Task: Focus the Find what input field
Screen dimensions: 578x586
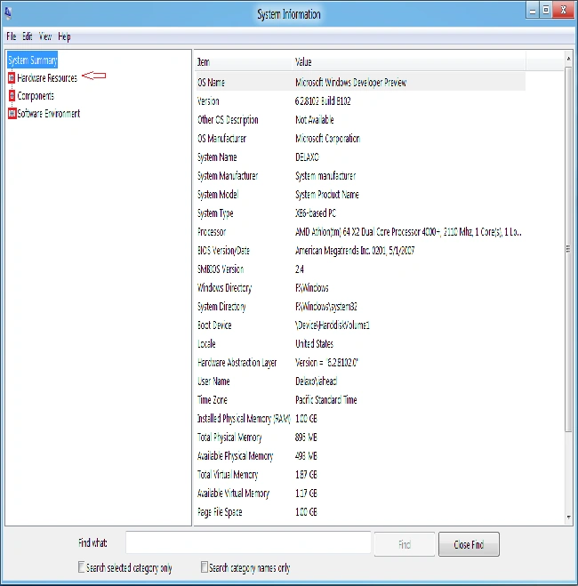Action: (248, 542)
